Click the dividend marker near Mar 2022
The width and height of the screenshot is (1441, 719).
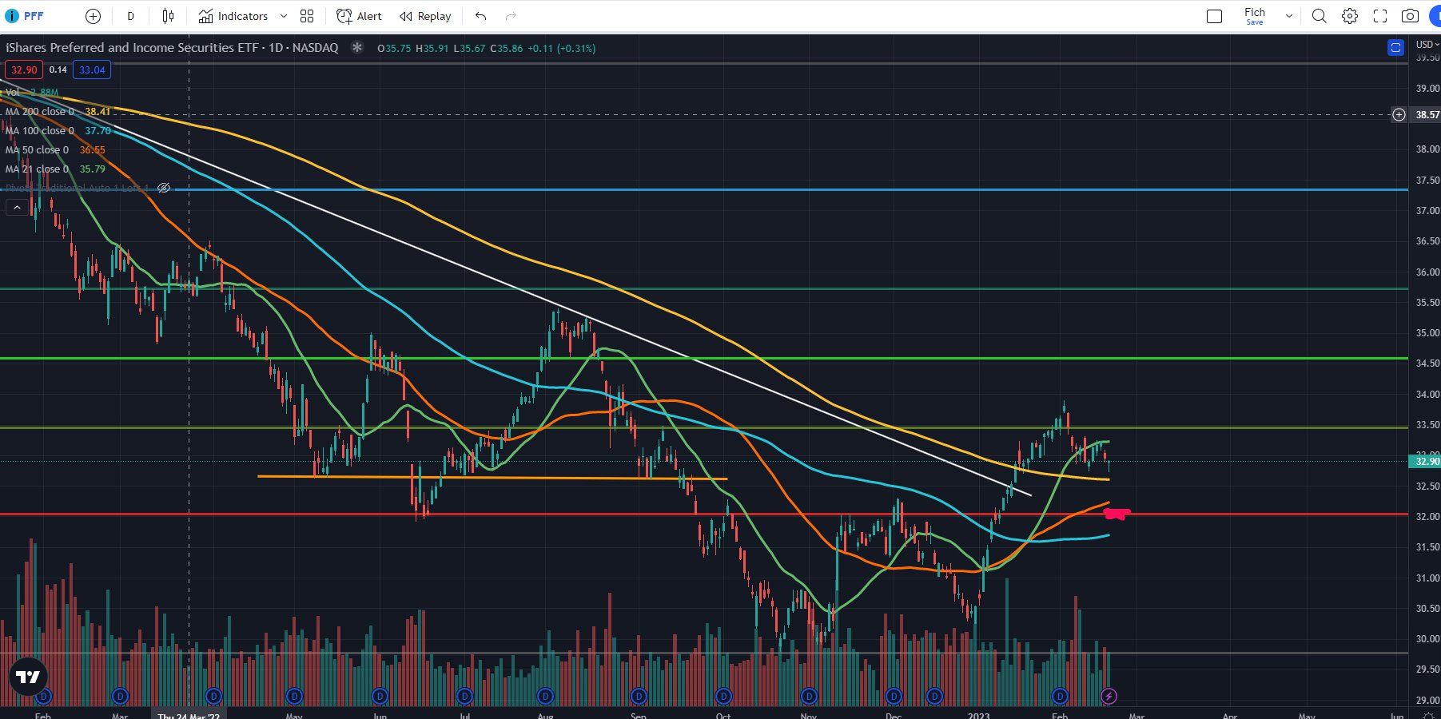click(x=120, y=697)
